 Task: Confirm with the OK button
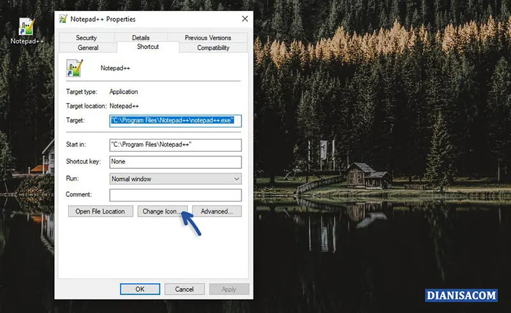[x=140, y=289]
